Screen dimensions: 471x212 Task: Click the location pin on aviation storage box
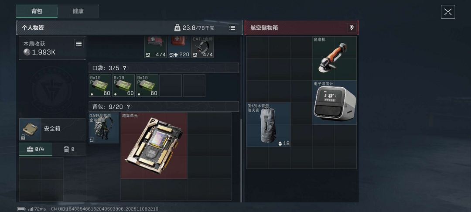click(352, 27)
